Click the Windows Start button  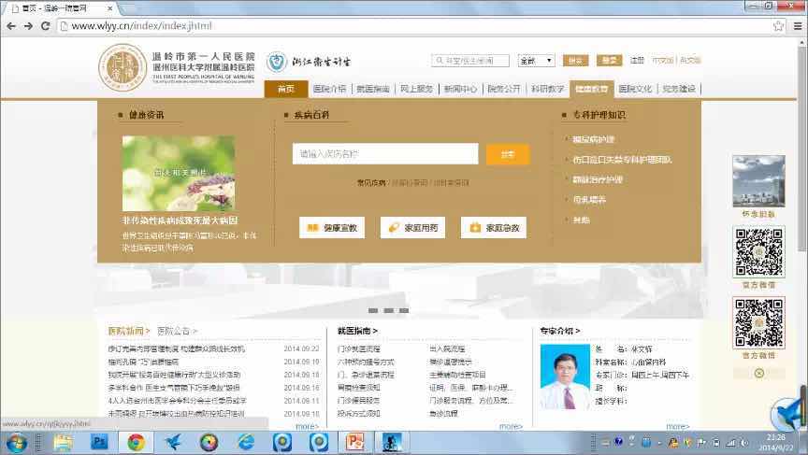pos(16,441)
